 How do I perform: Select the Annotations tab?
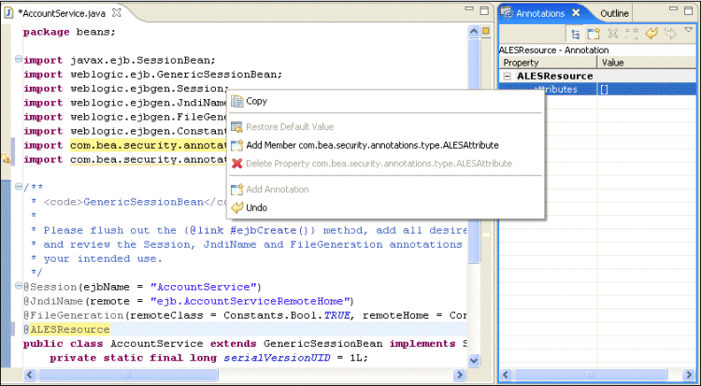tap(540, 13)
